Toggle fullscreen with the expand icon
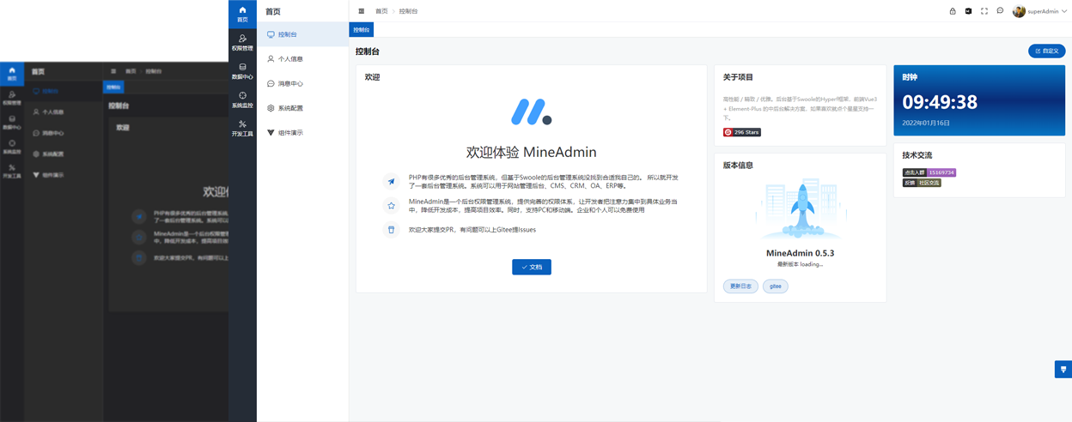The height and width of the screenshot is (422, 1072). pyautogui.click(x=984, y=11)
